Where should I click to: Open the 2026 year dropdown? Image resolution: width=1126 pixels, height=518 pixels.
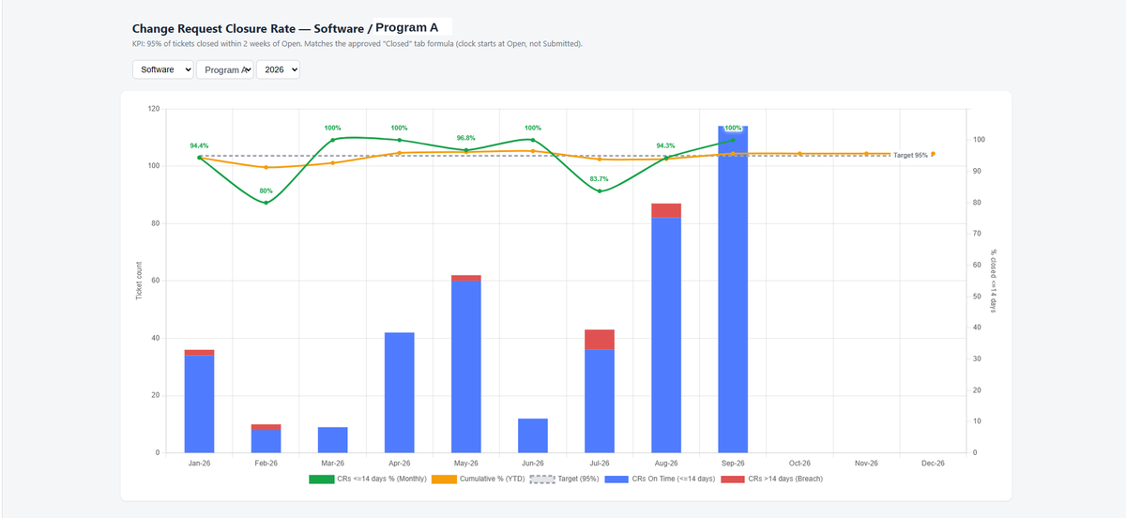pos(278,69)
